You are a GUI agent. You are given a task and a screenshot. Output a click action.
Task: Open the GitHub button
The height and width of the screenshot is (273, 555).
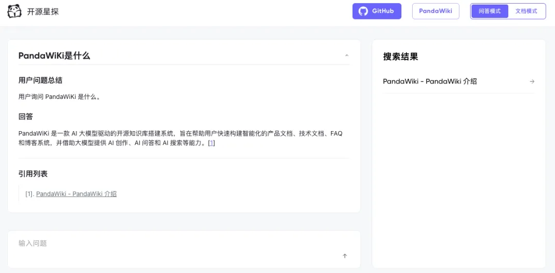(x=377, y=11)
